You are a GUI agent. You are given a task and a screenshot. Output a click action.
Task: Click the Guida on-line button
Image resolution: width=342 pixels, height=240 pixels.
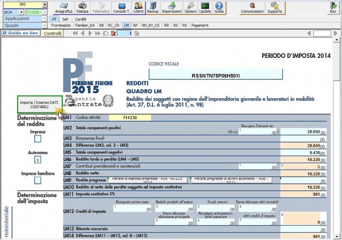point(21,33)
